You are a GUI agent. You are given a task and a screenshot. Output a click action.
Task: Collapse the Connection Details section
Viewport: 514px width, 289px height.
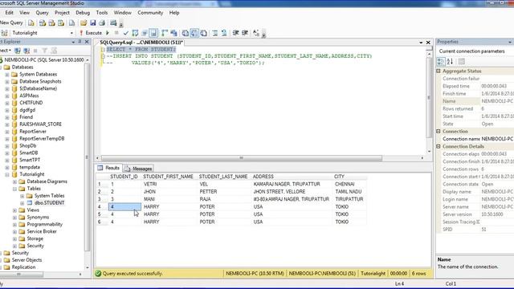pyautogui.click(x=439, y=146)
